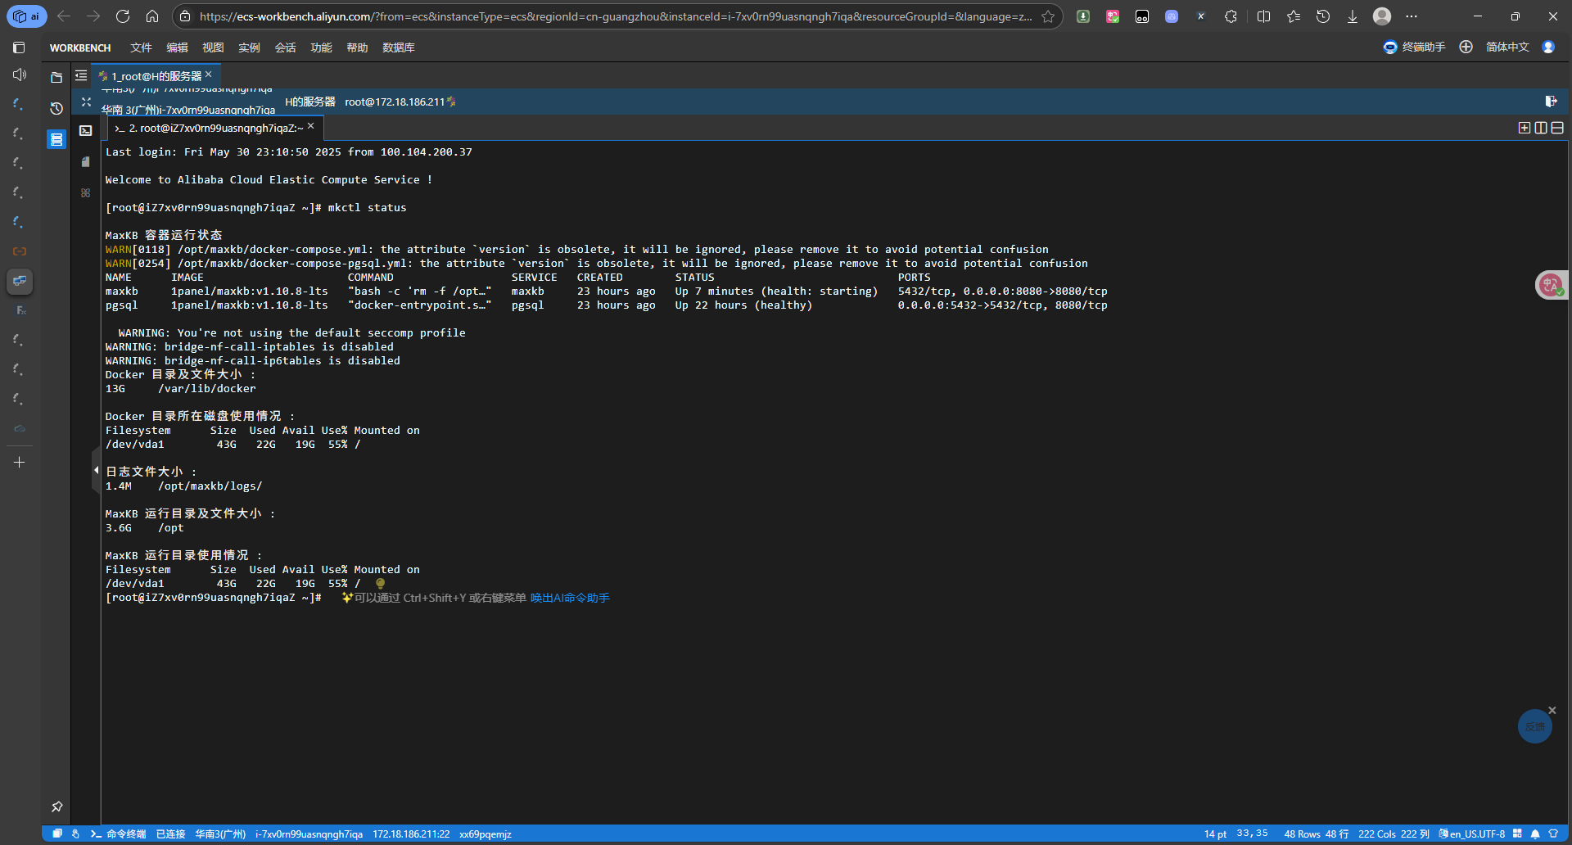
Task: Click the exit session door icon
Action: (1551, 102)
